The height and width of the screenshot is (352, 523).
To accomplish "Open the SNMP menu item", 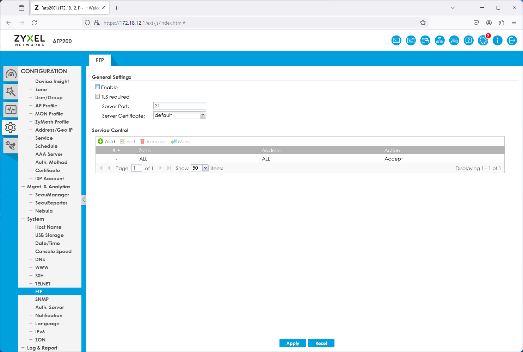I will click(x=42, y=299).
